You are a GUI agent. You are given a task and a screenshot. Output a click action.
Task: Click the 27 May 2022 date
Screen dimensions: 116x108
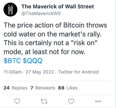pos(40,72)
